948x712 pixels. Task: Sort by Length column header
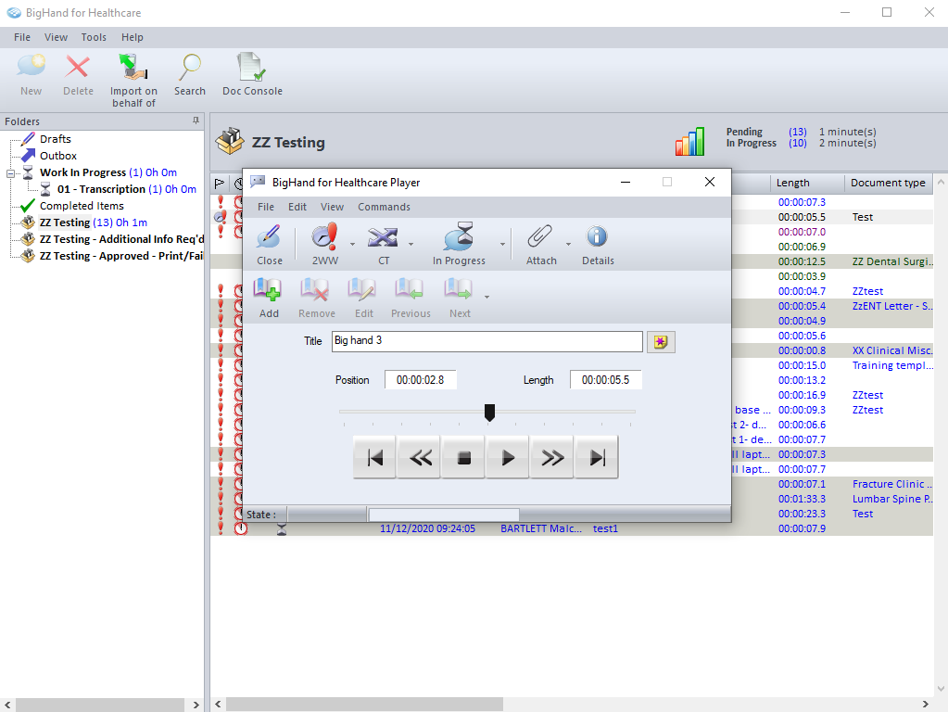coord(806,183)
